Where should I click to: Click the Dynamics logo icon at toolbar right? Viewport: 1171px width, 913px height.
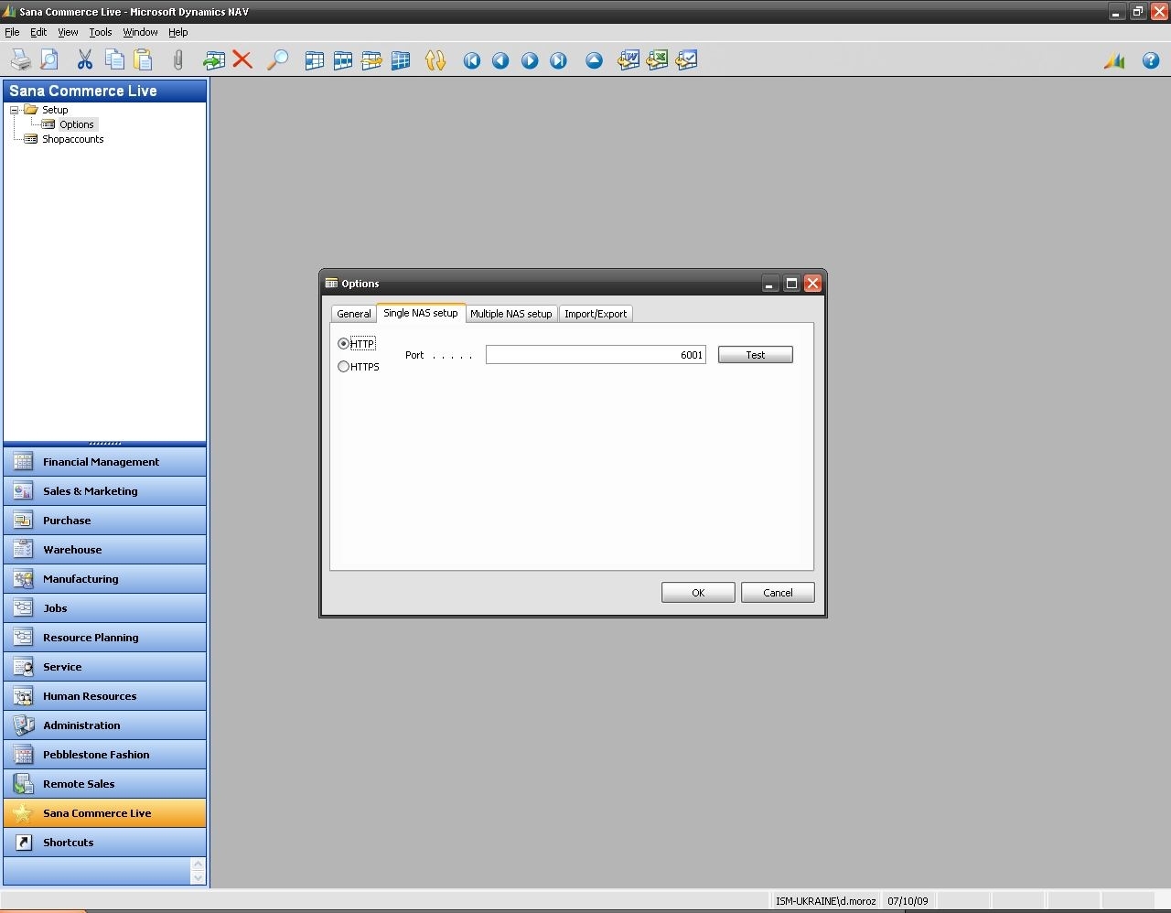click(x=1114, y=60)
